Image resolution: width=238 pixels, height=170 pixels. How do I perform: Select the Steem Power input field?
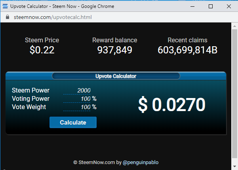tap(77, 91)
